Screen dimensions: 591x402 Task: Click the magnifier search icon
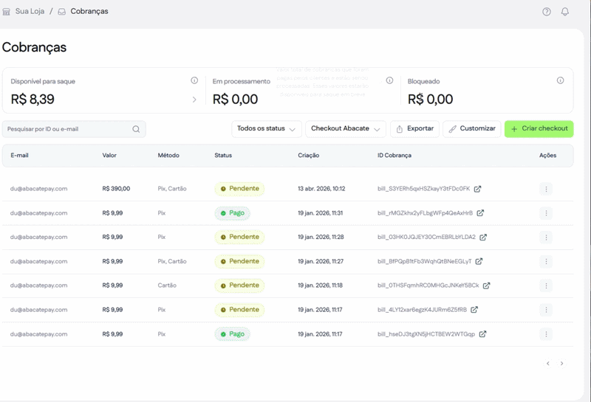[x=136, y=129]
